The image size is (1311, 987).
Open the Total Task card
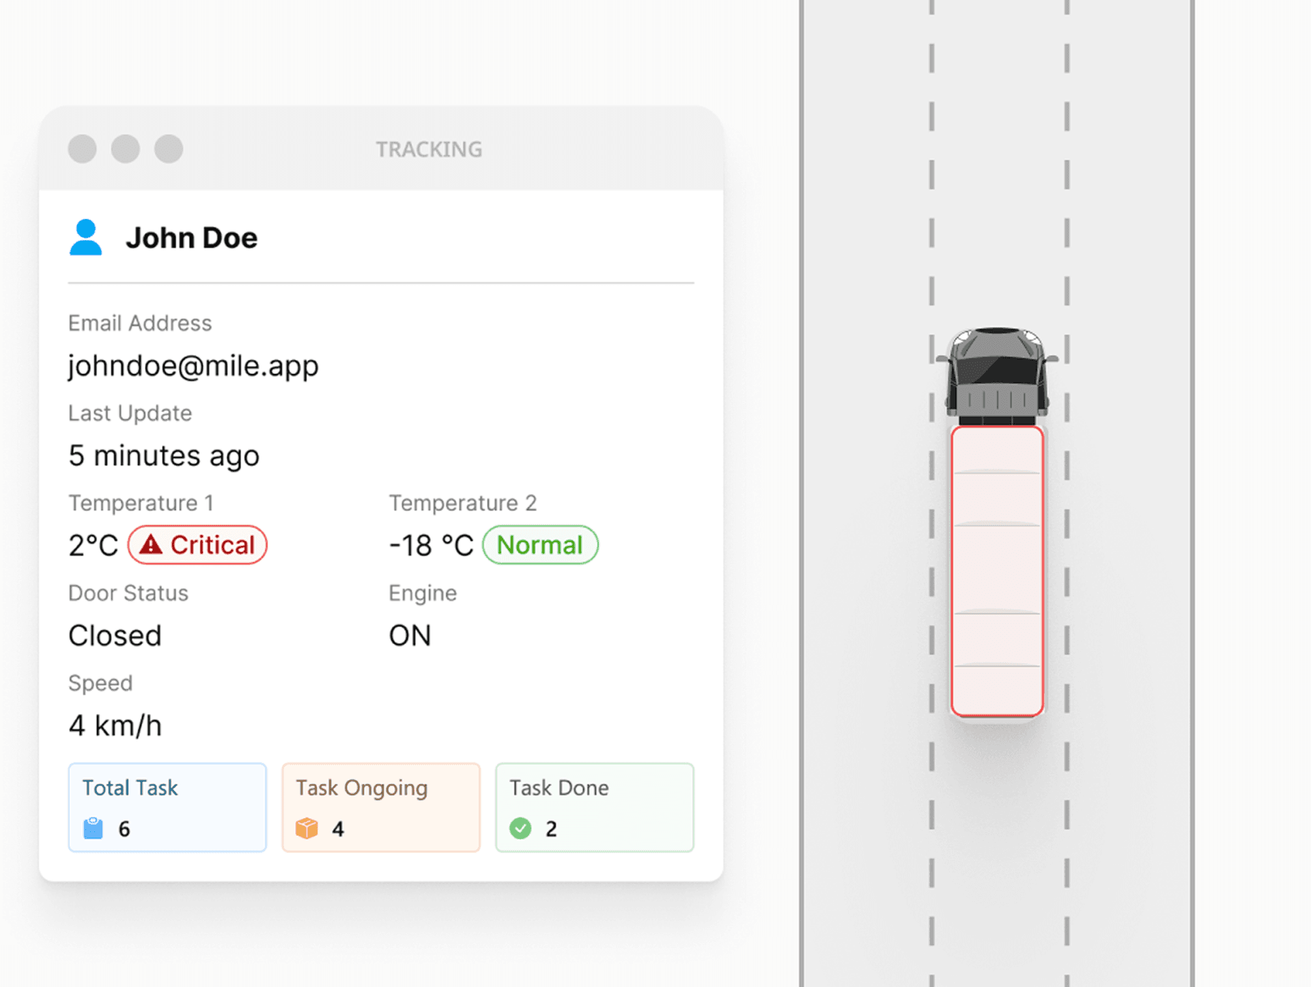tap(167, 807)
